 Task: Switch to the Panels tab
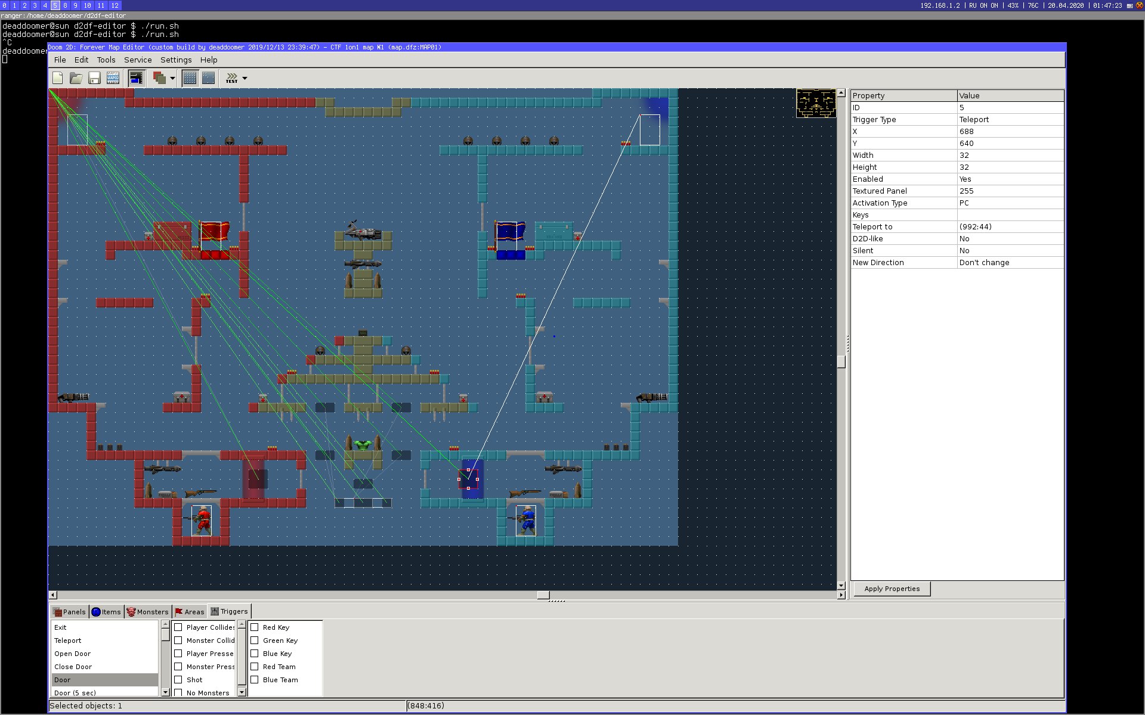[x=69, y=612]
